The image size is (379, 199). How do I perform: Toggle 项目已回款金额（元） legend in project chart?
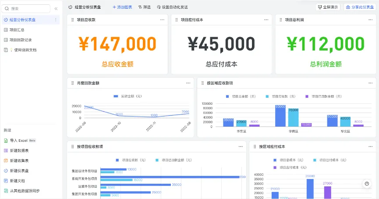point(174,160)
